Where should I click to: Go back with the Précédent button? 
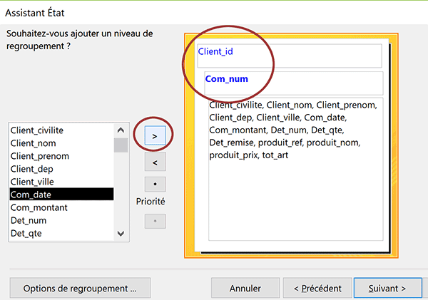[x=317, y=288]
